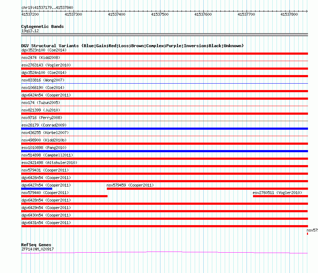The image size is (318, 273).
Task: Select the Cytogenetic Bands track title
Action: point(43,26)
